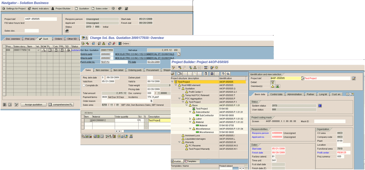Toggle the S checkbox for item 10
The height and width of the screenshot is (170, 365).
coord(146,121)
